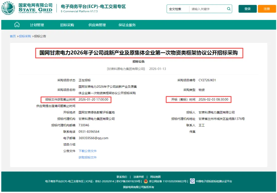Image resolution: width=277 pixels, height=193 pixels.
Task: Click the 首页 breadcrumb link
Action: coord(13,36)
